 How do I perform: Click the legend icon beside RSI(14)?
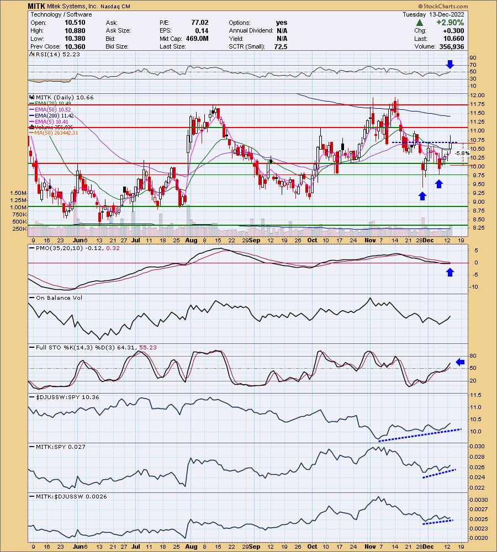[x=31, y=54]
